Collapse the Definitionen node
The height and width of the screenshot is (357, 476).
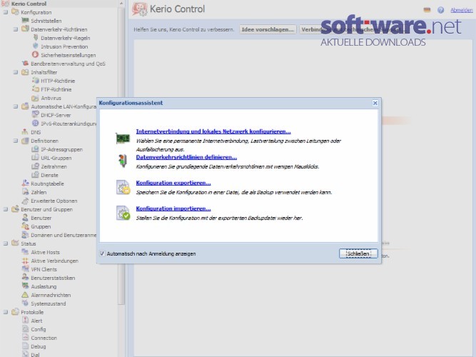pos(16,141)
